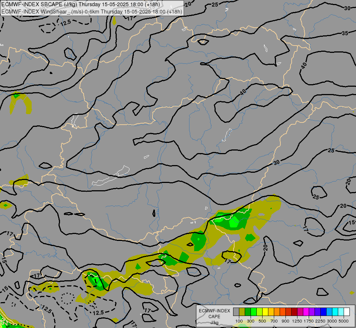The height and width of the screenshot is (328, 356).
Task: Click the '35' wind shear contour label
Action: (345, 33)
